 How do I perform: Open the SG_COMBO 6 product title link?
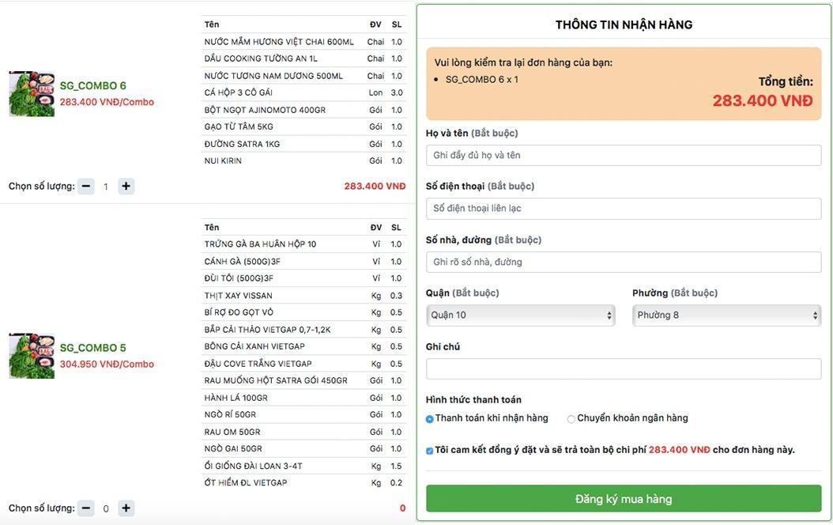pos(93,85)
